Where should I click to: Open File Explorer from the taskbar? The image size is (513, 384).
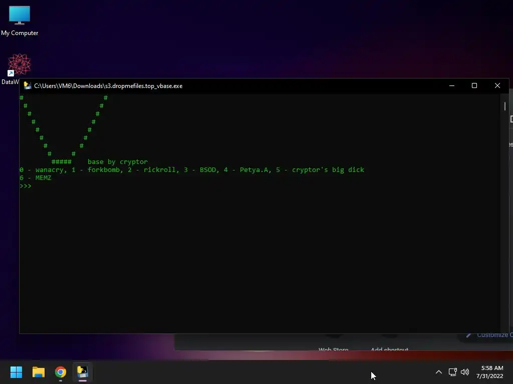38,372
